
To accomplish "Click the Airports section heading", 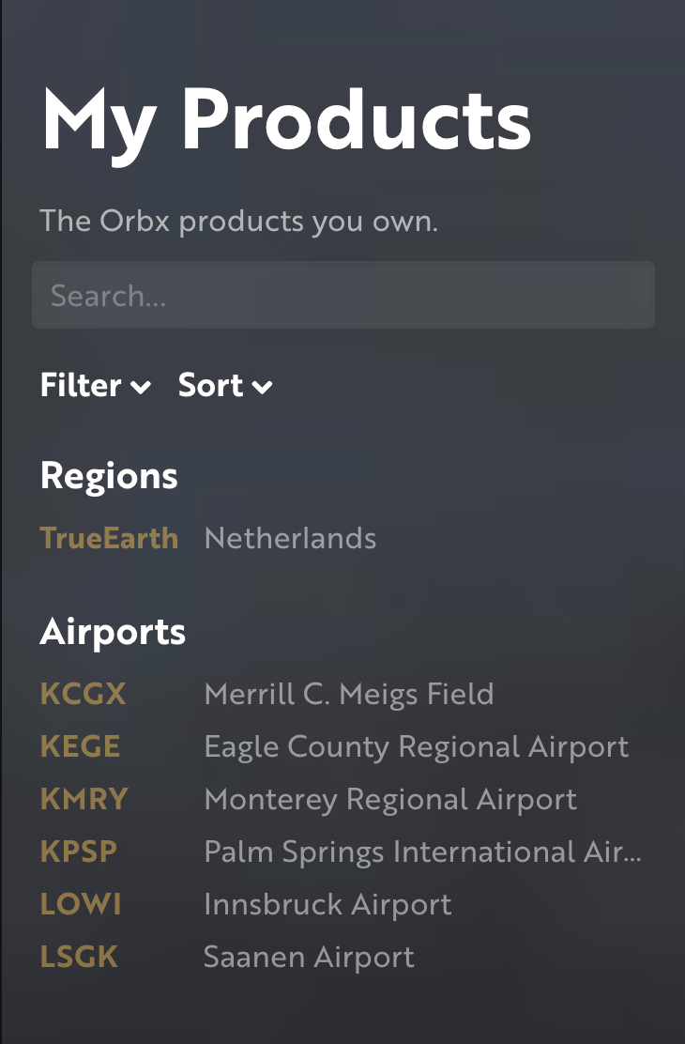I will tap(113, 633).
